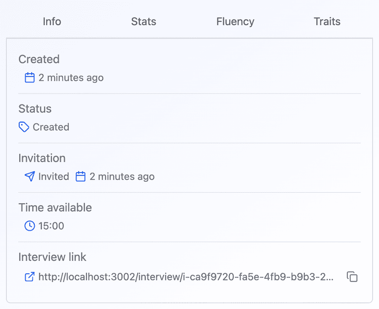Click the "Invitation" section heading
This screenshot has height=309, width=379.
click(42, 158)
